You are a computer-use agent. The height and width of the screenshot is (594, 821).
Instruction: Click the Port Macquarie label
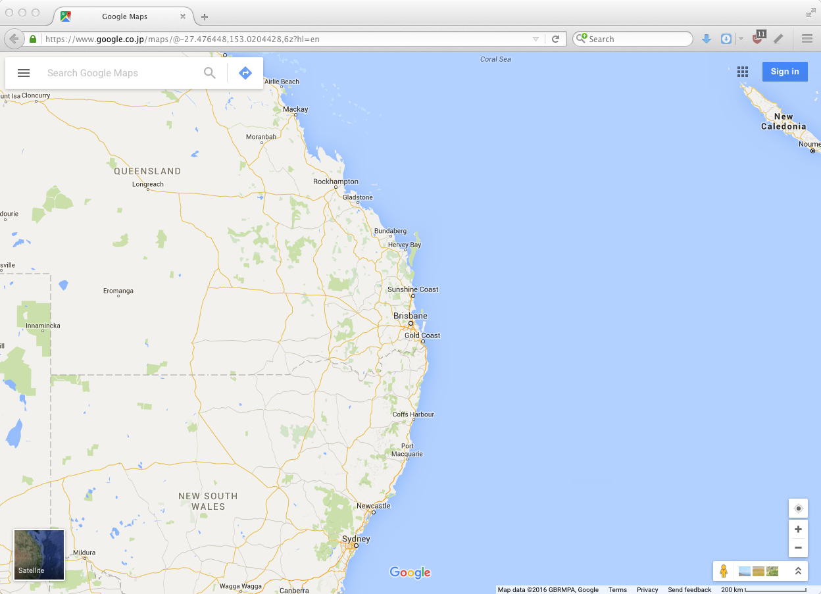[x=407, y=450]
